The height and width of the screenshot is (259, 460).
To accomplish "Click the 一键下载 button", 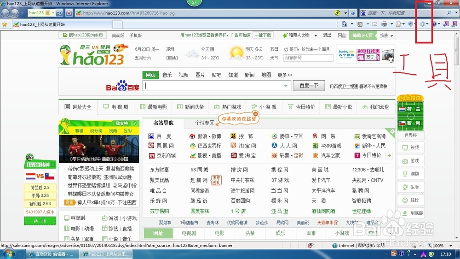I will click(x=263, y=35).
